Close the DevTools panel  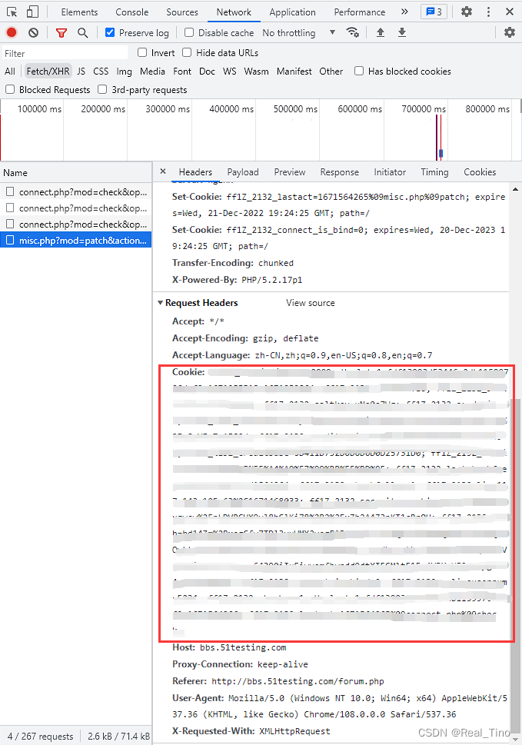[x=510, y=12]
